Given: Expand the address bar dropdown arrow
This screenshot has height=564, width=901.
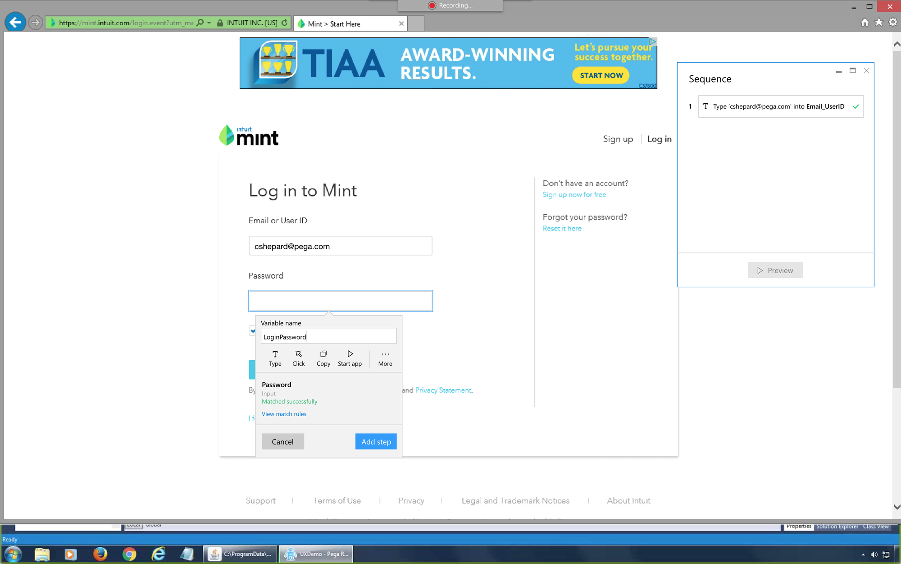Looking at the screenshot, I should point(209,23).
